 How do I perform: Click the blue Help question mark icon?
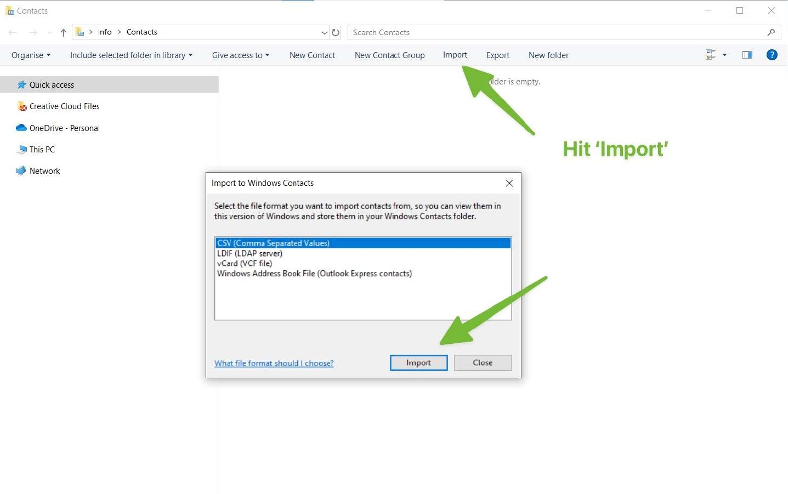772,55
